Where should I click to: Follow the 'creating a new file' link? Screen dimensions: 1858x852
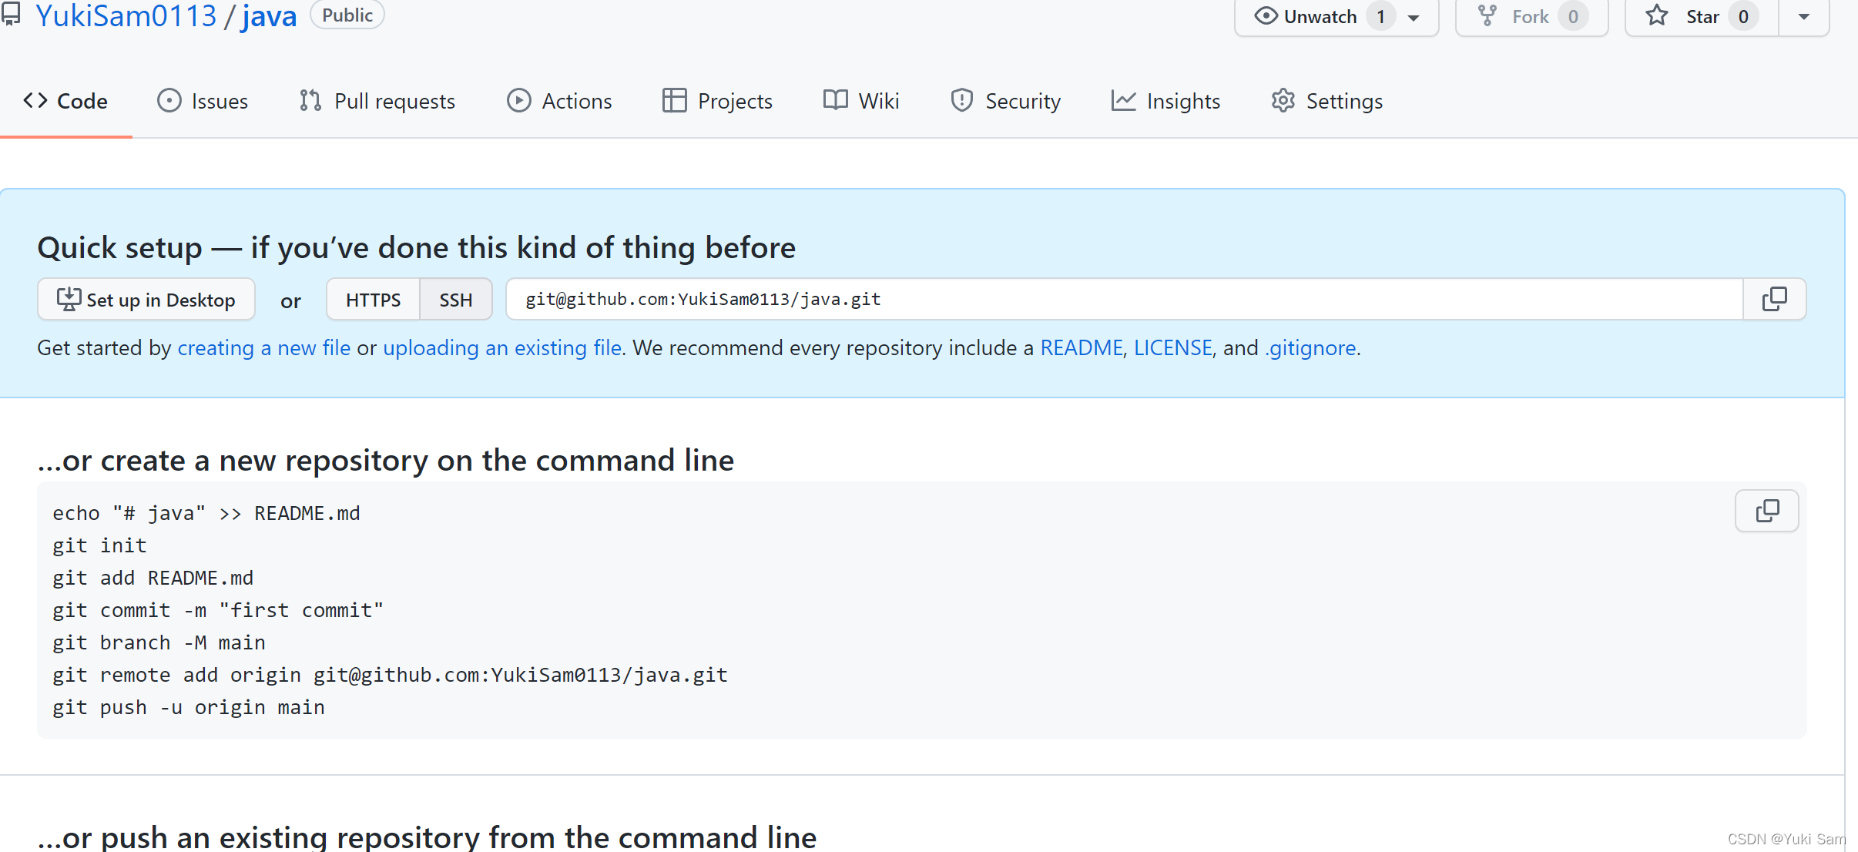pyautogui.click(x=263, y=348)
